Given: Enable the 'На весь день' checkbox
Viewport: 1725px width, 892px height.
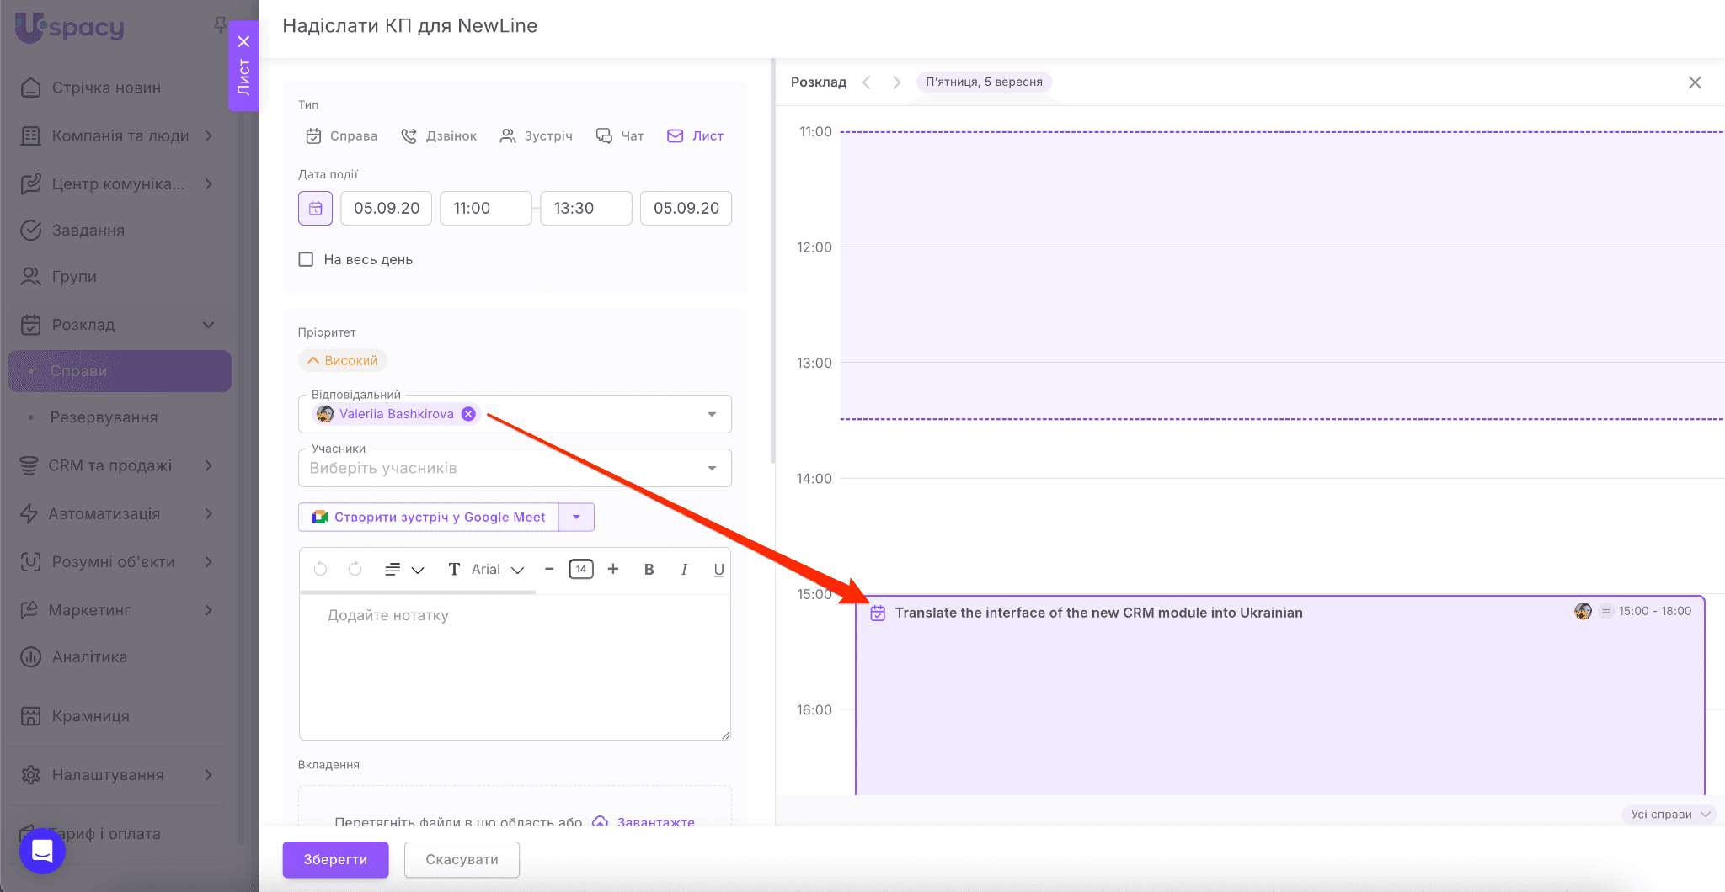Looking at the screenshot, I should 306,260.
